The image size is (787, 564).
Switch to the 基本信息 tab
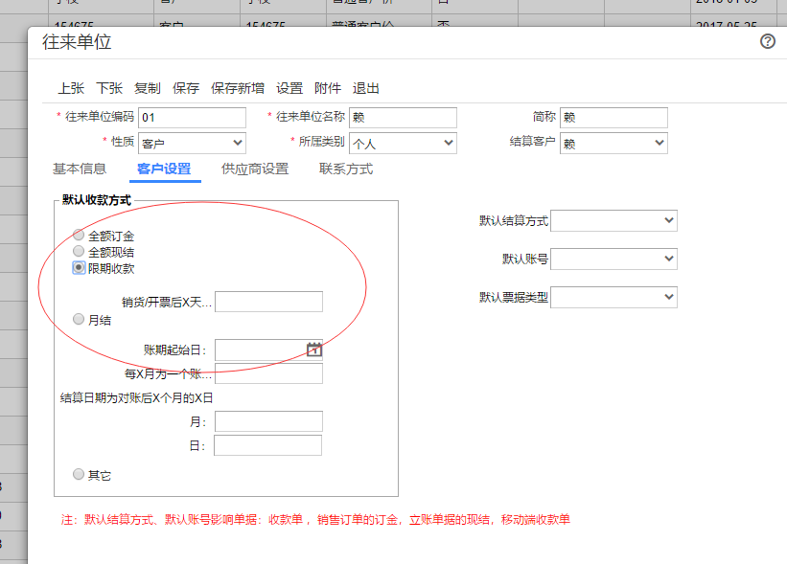point(80,169)
